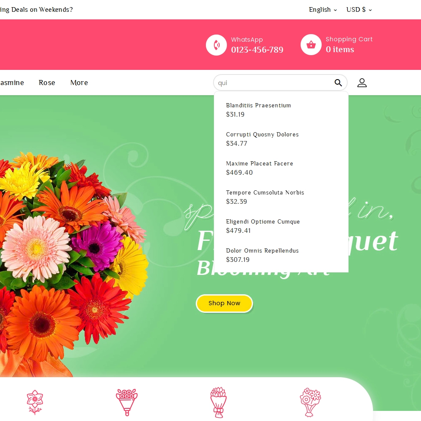Viewport: 421px width, 421px height.
Task: Expand the USD $ currency dropdown
Action: (x=359, y=10)
